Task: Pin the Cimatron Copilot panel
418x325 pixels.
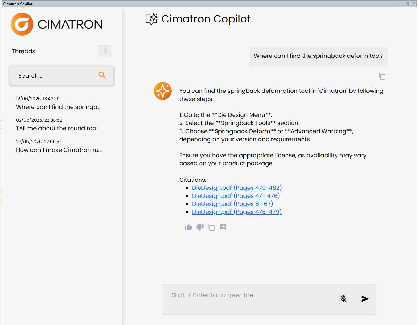Action: [408, 4]
